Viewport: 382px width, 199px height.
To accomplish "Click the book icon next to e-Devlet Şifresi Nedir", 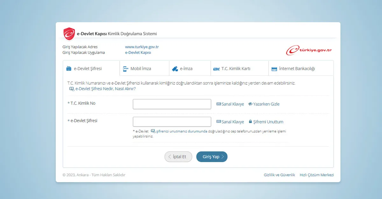I will [x=72, y=89].
